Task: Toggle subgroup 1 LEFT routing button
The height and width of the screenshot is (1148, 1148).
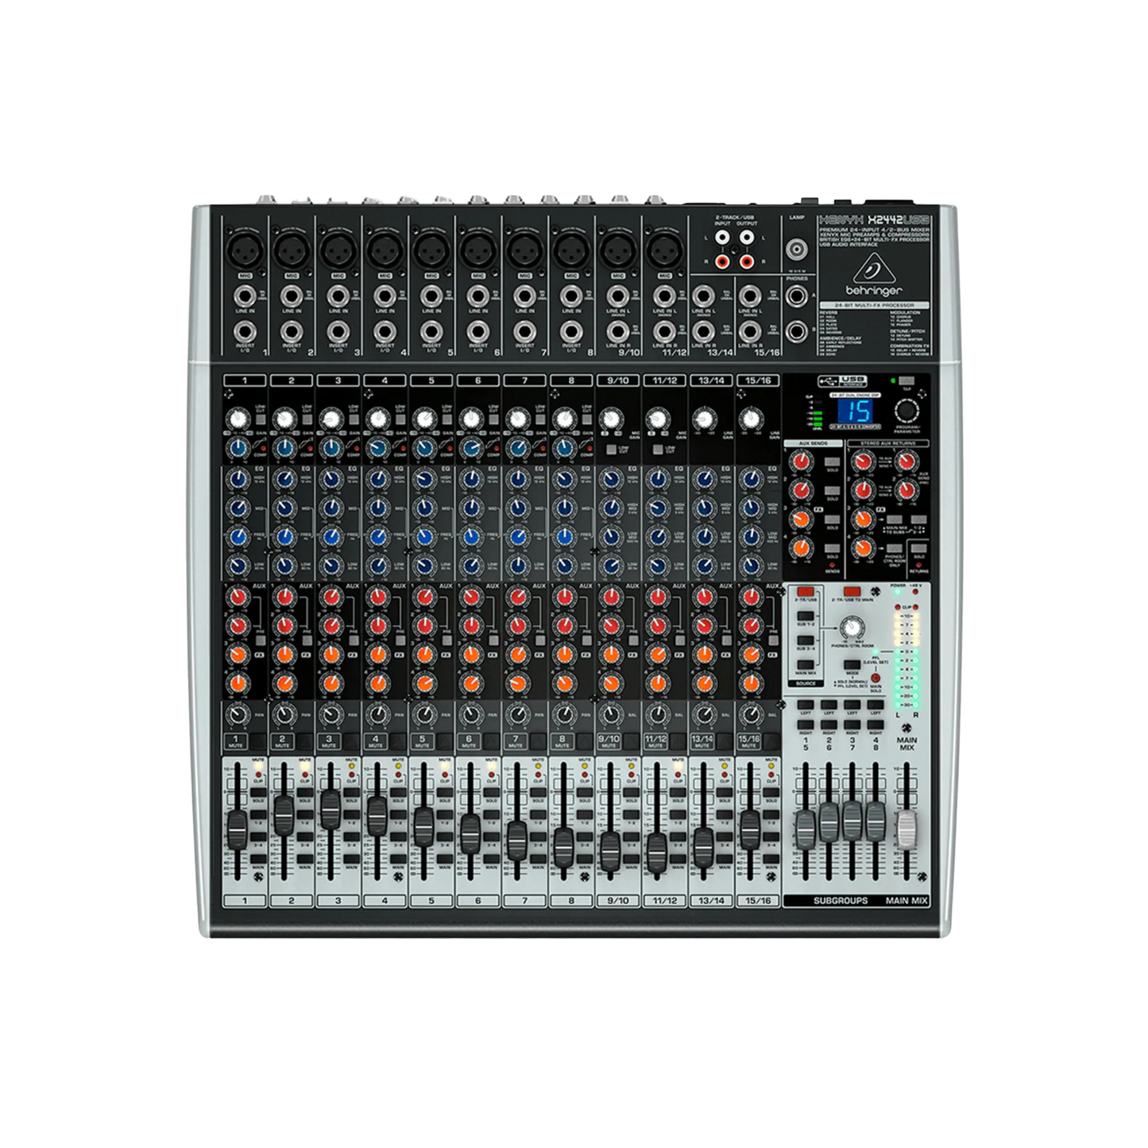Action: (x=806, y=705)
